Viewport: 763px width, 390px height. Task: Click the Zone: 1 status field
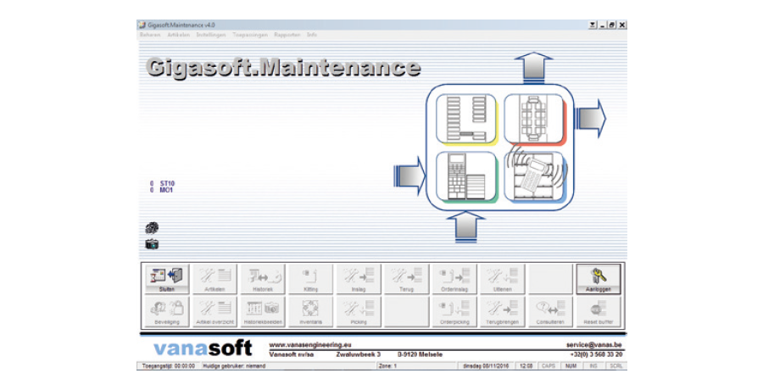pyautogui.click(x=416, y=365)
